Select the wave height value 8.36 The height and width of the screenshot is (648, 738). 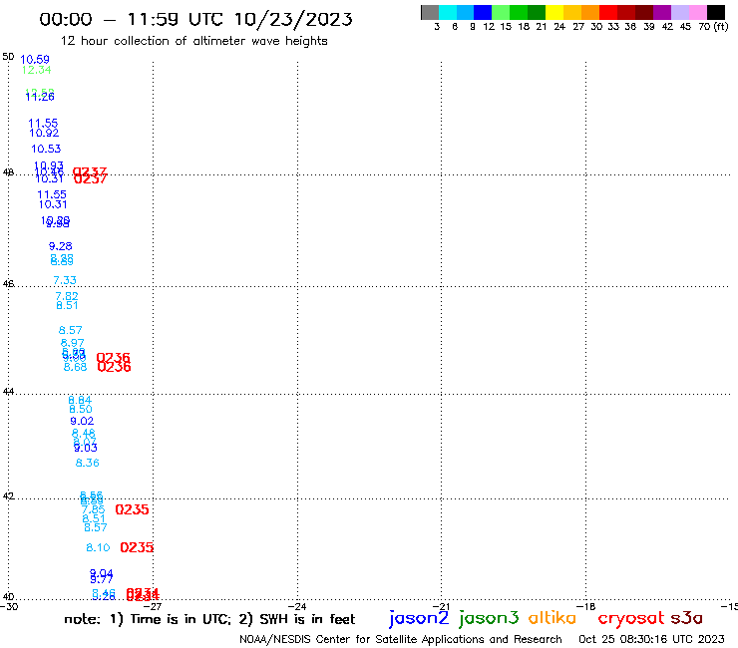click(x=88, y=463)
